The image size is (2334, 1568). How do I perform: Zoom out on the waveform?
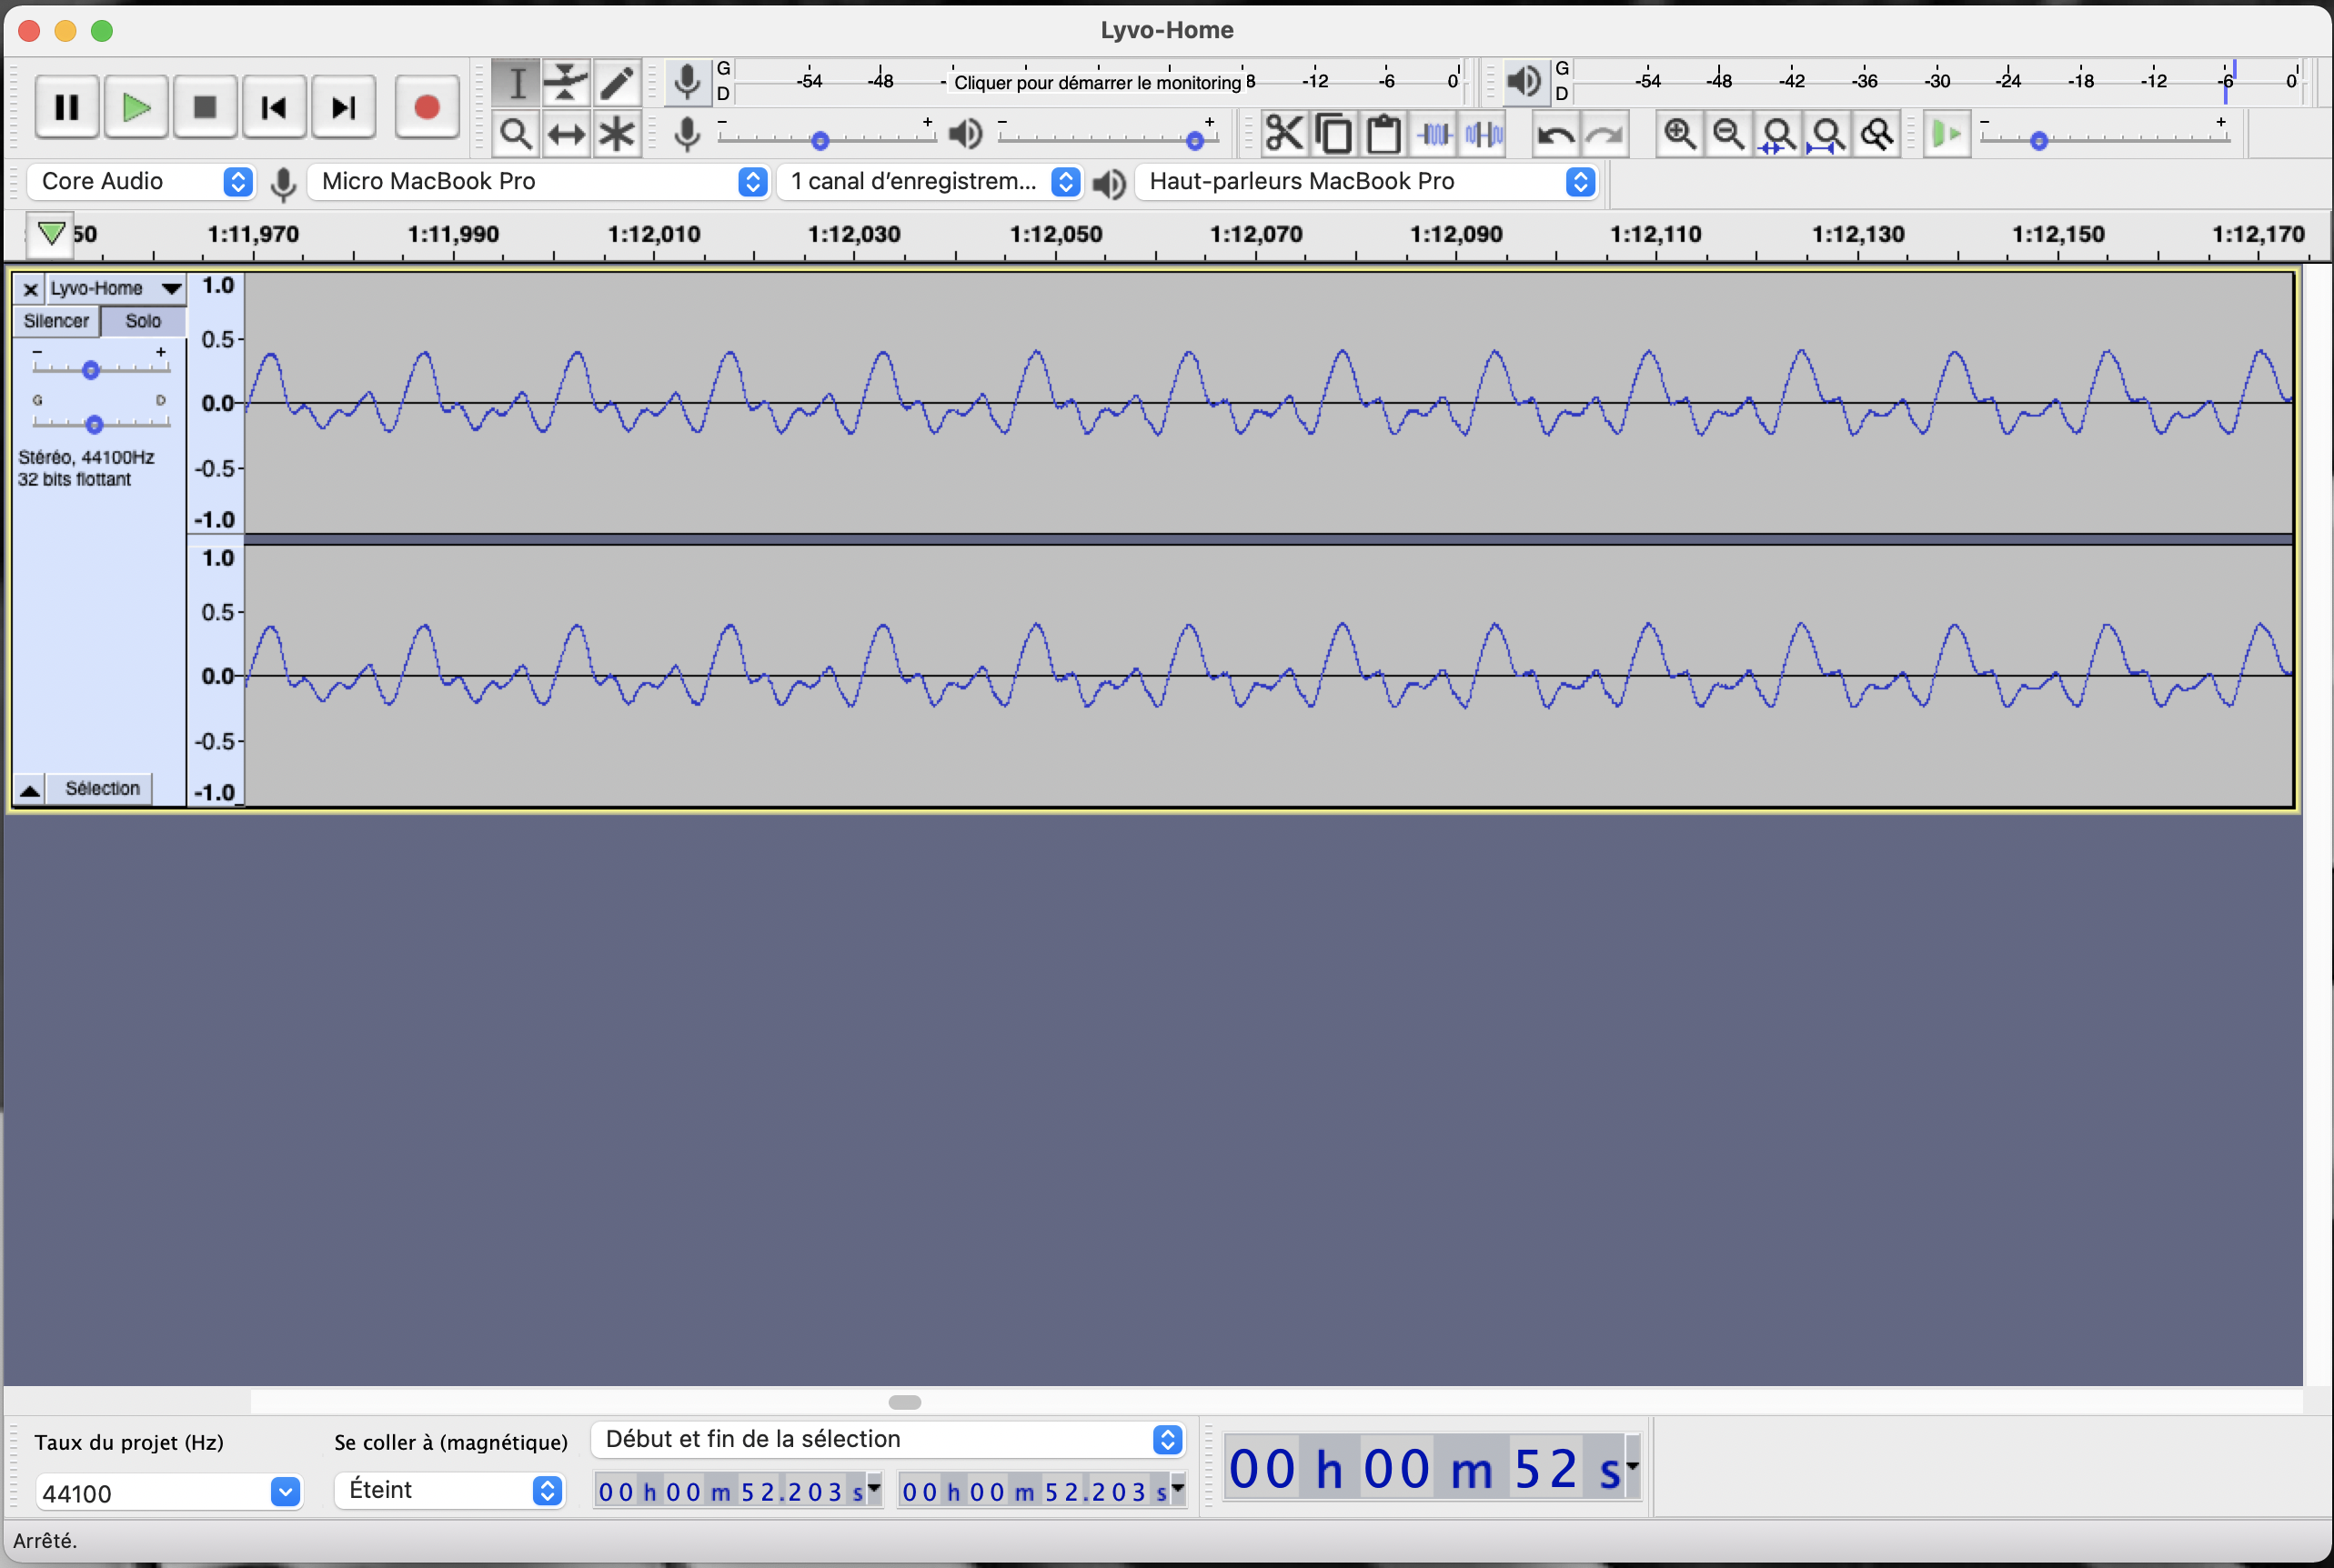click(1729, 134)
